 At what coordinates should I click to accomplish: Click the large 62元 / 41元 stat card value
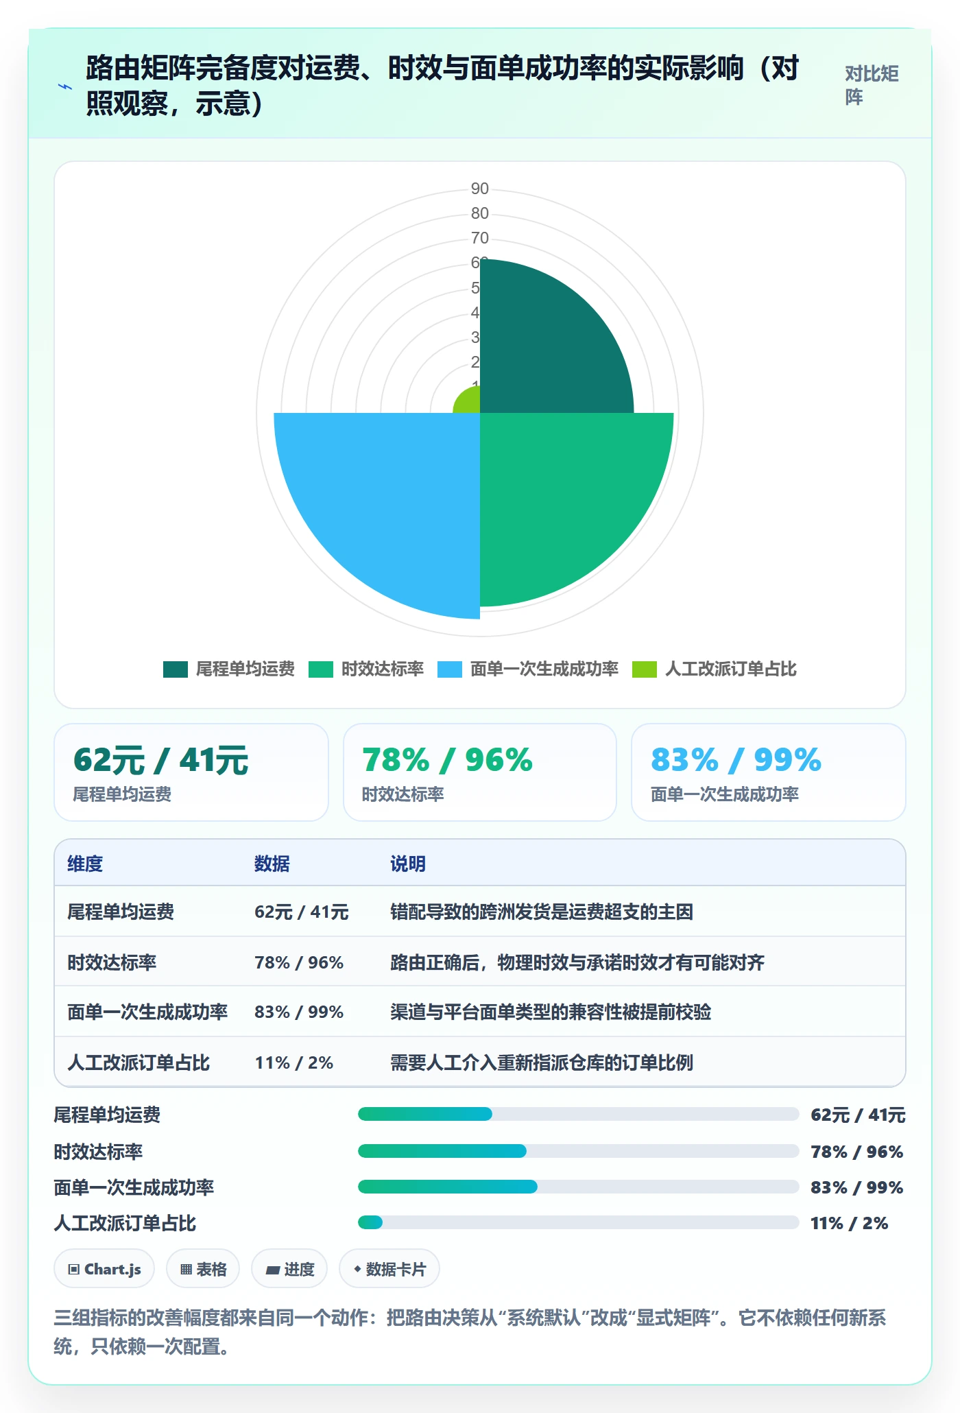point(161,760)
